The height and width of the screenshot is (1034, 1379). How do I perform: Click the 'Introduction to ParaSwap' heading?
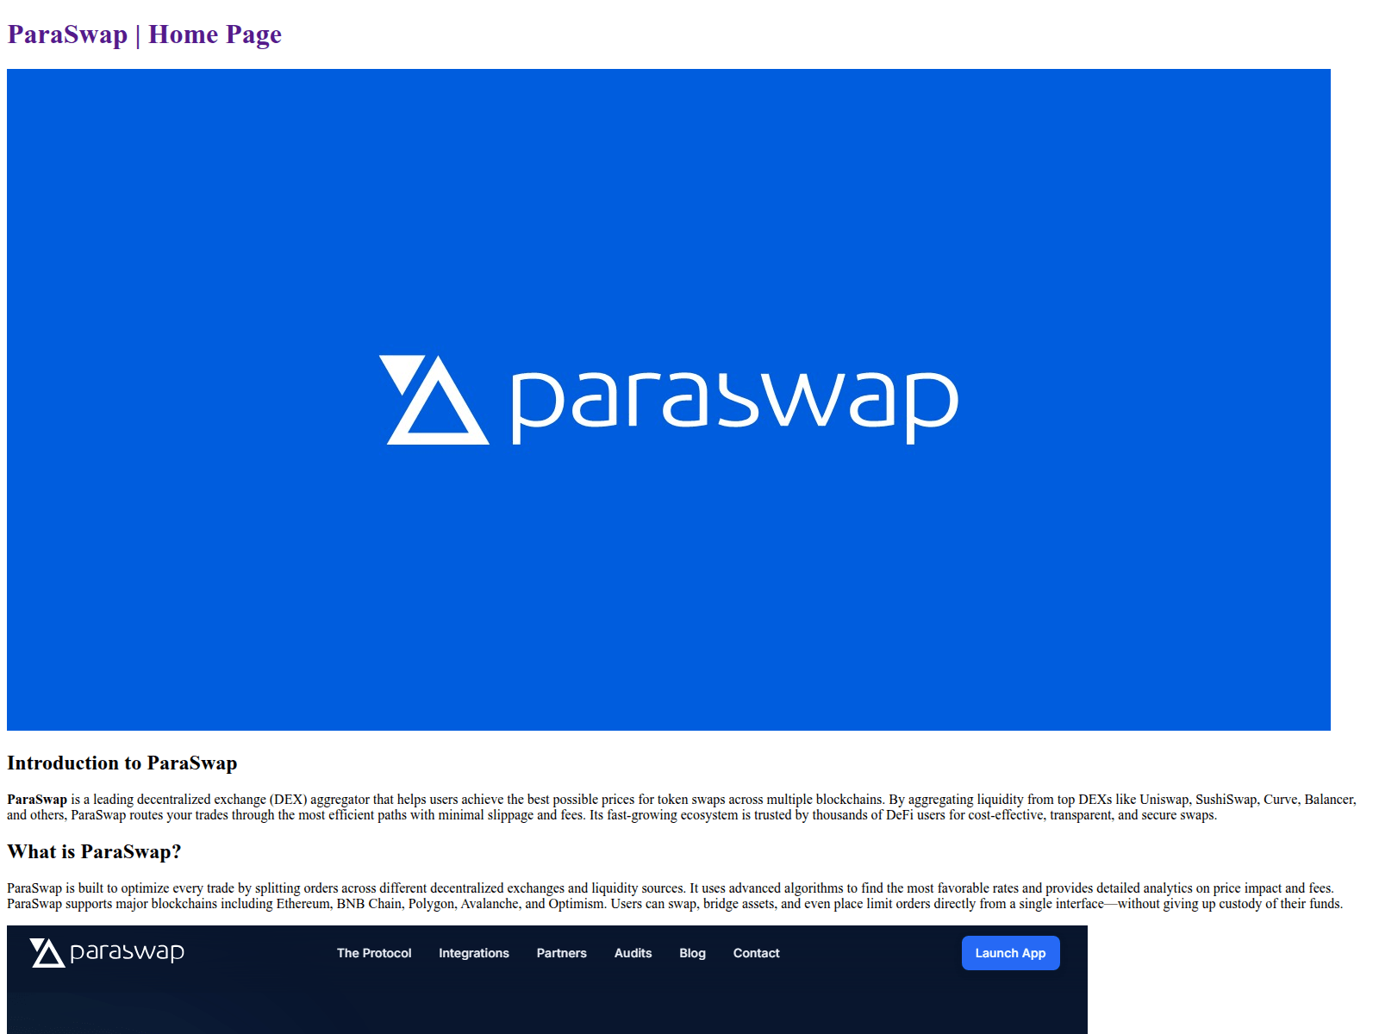pyautogui.click(x=122, y=763)
